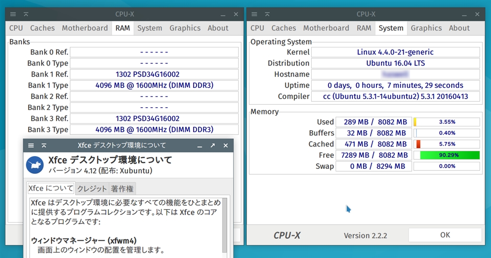Click the CPU-X logo text in footer

[x=287, y=235]
